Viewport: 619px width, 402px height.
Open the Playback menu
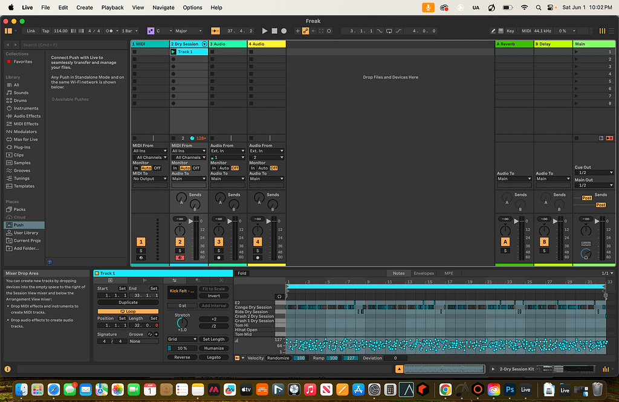tap(112, 8)
